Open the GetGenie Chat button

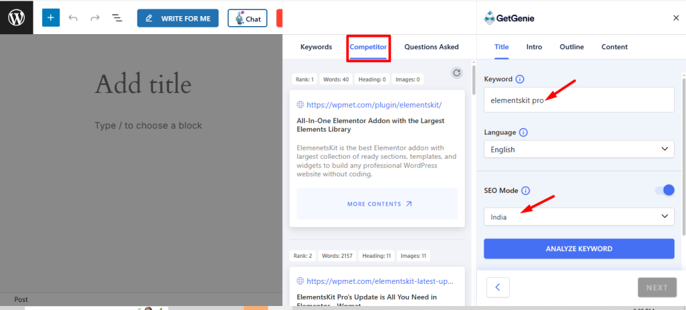tap(248, 18)
